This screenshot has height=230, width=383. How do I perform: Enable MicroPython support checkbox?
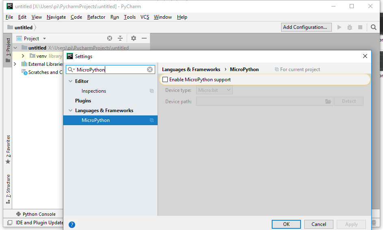pos(165,80)
